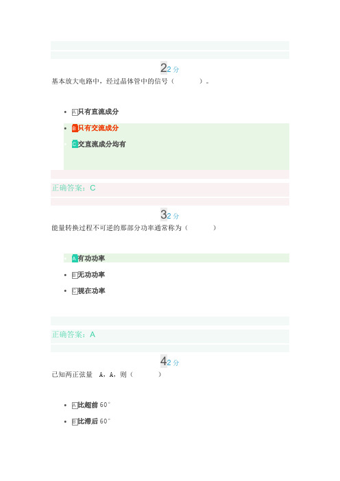Click green C badge for 交直流成分均有
The image size is (340, 481).
pos(75,144)
